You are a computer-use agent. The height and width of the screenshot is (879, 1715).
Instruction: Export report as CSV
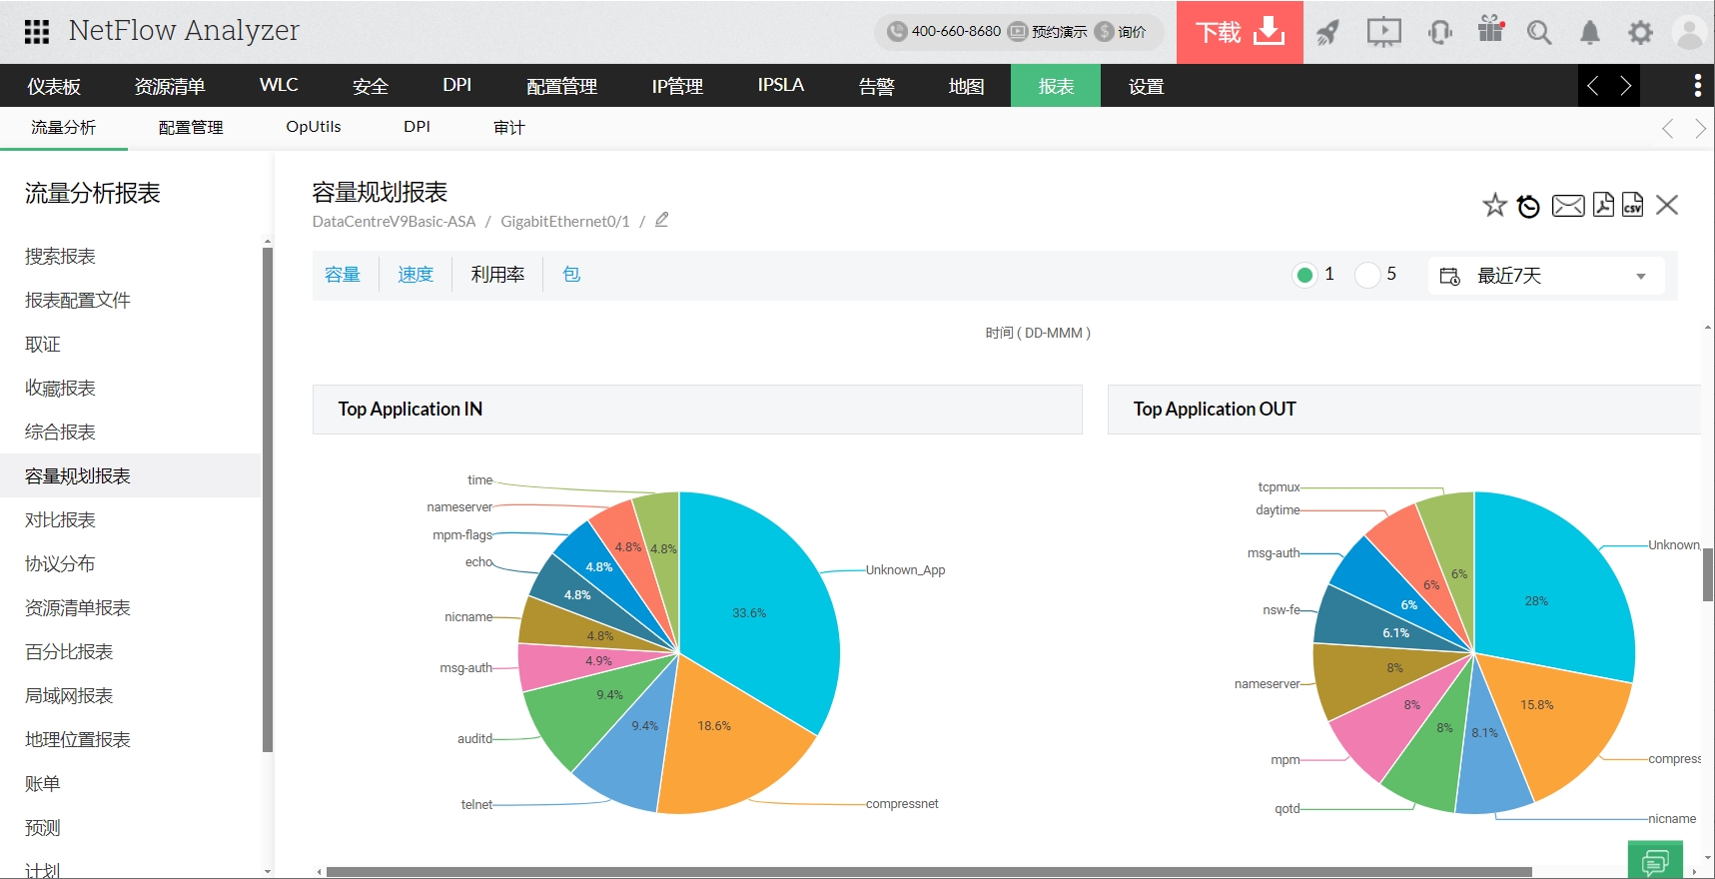click(1632, 205)
